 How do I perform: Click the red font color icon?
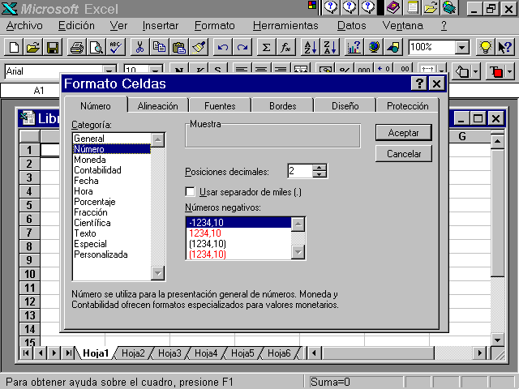click(x=496, y=71)
